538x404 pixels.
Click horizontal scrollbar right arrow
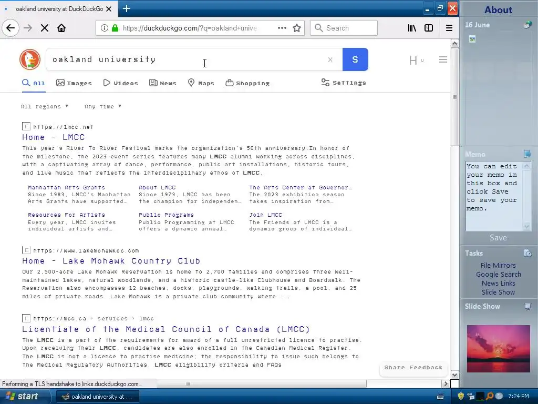tap(446, 383)
